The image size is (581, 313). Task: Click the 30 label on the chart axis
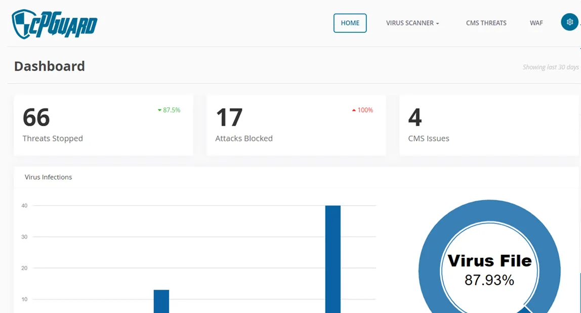[24, 237]
